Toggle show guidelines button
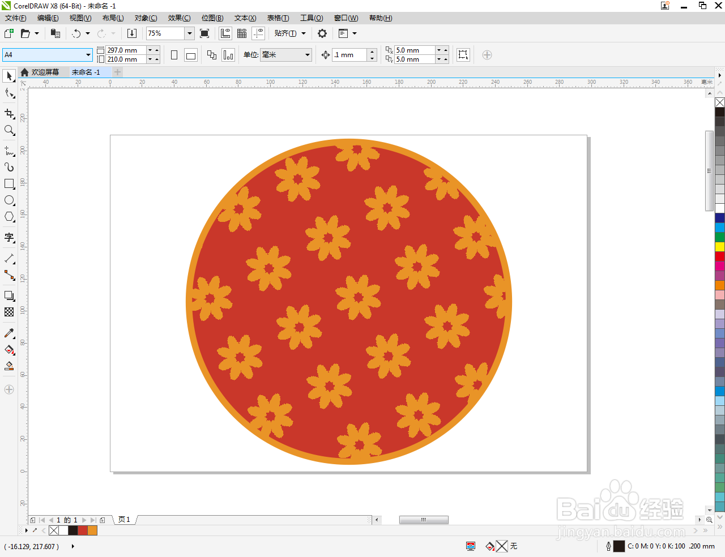725x557 pixels. point(258,33)
